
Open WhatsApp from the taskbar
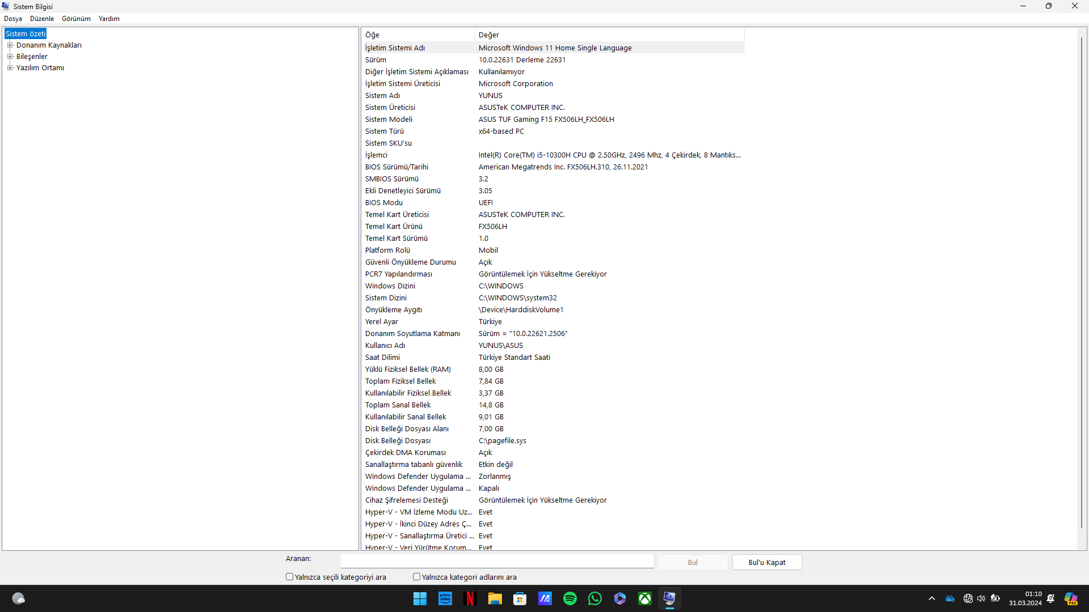(595, 598)
